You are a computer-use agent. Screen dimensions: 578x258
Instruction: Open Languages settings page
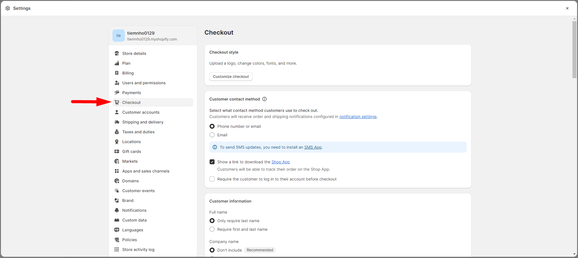pos(153,230)
